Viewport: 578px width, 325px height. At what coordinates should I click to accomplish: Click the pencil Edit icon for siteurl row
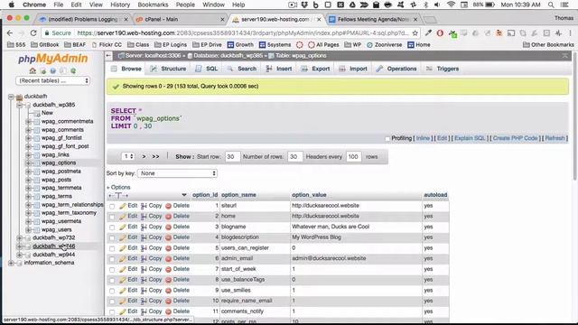click(x=123, y=206)
